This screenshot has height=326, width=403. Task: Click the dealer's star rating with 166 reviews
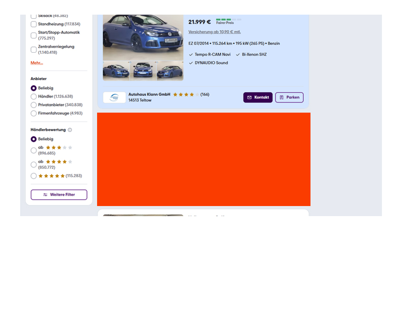click(x=186, y=95)
